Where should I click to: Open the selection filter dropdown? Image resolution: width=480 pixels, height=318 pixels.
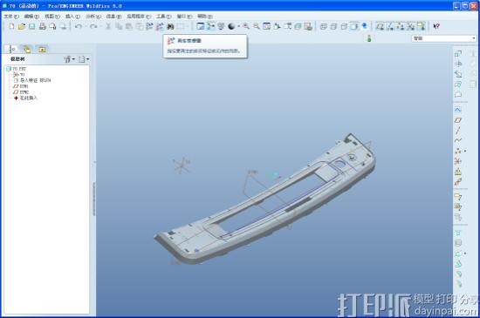[x=443, y=38]
